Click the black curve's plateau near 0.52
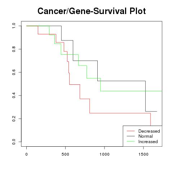Viewport: 173px width, 173px height. pyautogui.click(x=121, y=81)
